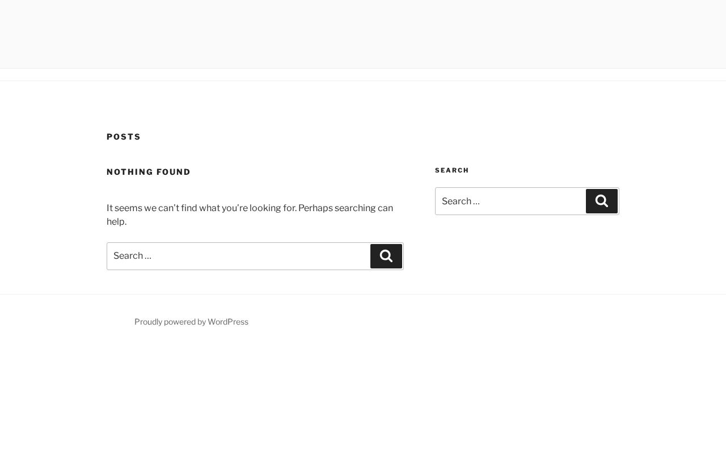This screenshot has height=454, width=726.
Task: Click the Nothing Found heading
Action: 149,172
